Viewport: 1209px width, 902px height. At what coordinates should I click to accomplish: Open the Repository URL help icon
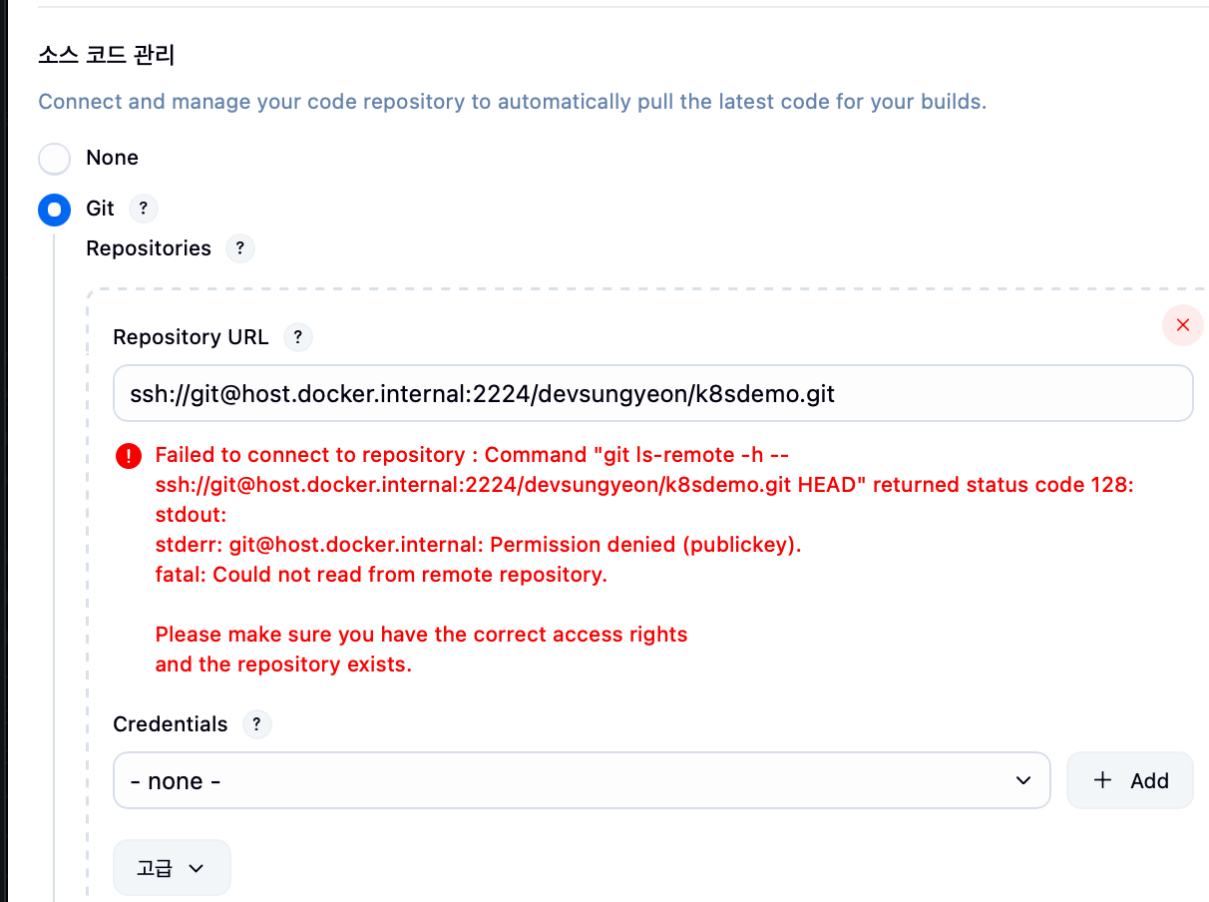click(298, 337)
